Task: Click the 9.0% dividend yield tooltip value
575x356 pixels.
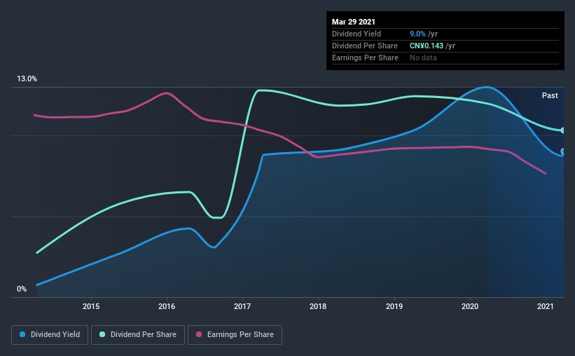Action: tap(417, 34)
